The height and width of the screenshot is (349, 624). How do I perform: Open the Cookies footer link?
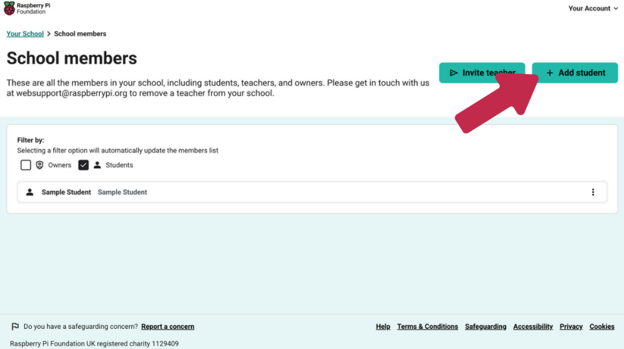click(x=601, y=326)
